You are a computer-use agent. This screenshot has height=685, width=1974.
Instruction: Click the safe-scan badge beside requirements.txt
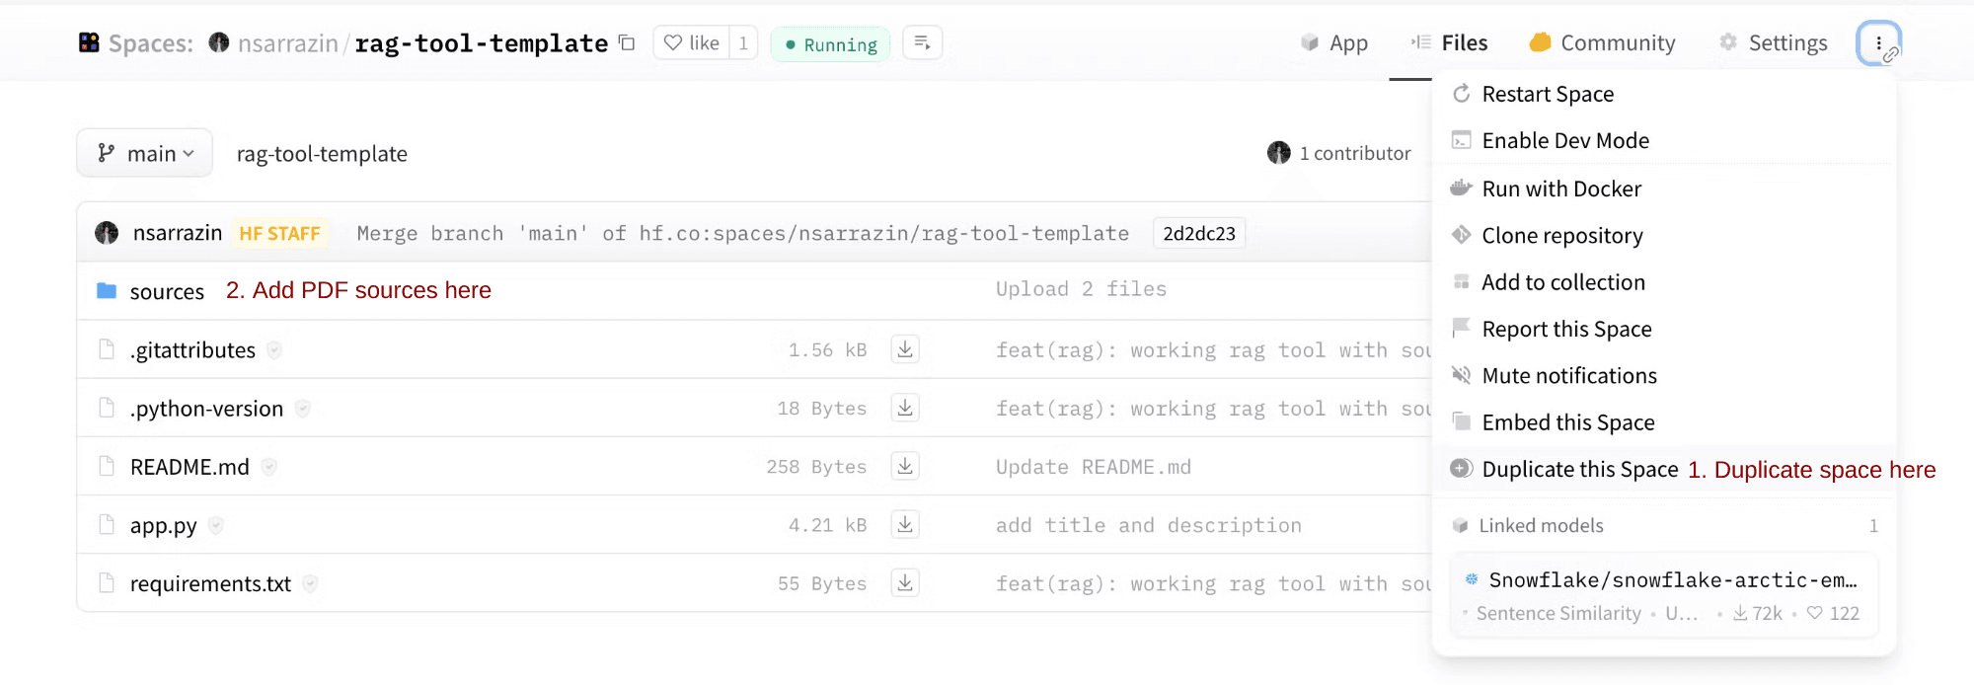(310, 583)
